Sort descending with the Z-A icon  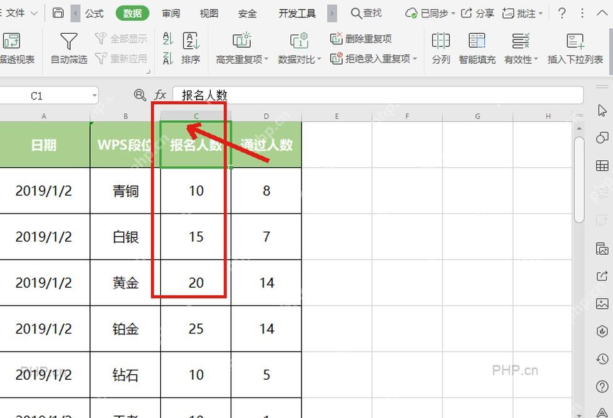pos(168,59)
